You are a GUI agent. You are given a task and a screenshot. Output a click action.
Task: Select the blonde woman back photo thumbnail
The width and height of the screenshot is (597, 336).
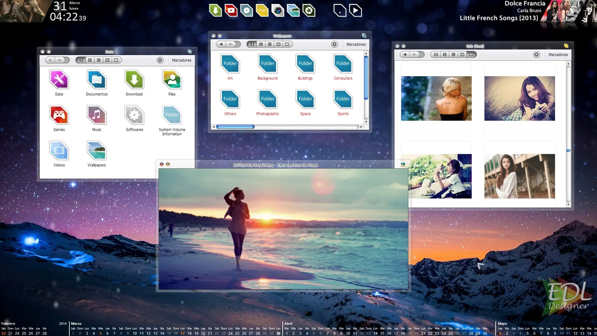(x=436, y=98)
